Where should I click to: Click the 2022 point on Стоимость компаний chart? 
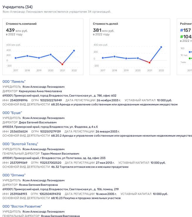(x=74, y=51)
